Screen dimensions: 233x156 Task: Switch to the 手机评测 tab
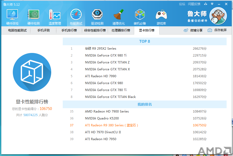(43, 30)
